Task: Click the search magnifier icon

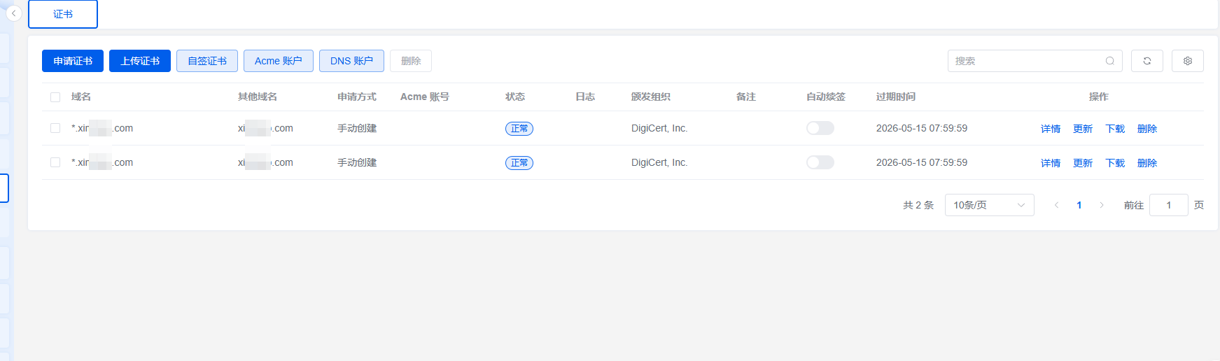Action: pyautogui.click(x=1110, y=61)
